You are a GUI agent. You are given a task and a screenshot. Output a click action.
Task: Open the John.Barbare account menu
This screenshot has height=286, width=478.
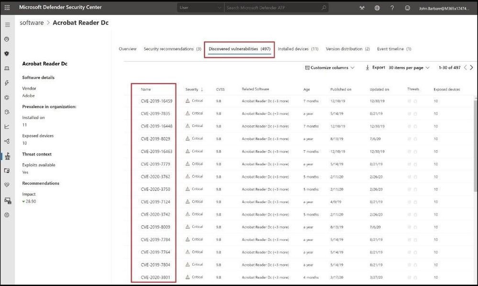coord(444,8)
